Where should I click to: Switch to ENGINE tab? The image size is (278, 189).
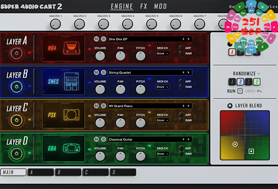point(122,6)
